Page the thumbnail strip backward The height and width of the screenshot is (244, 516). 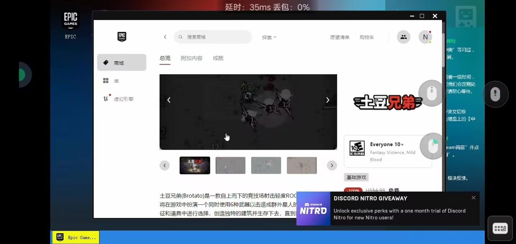point(165,165)
